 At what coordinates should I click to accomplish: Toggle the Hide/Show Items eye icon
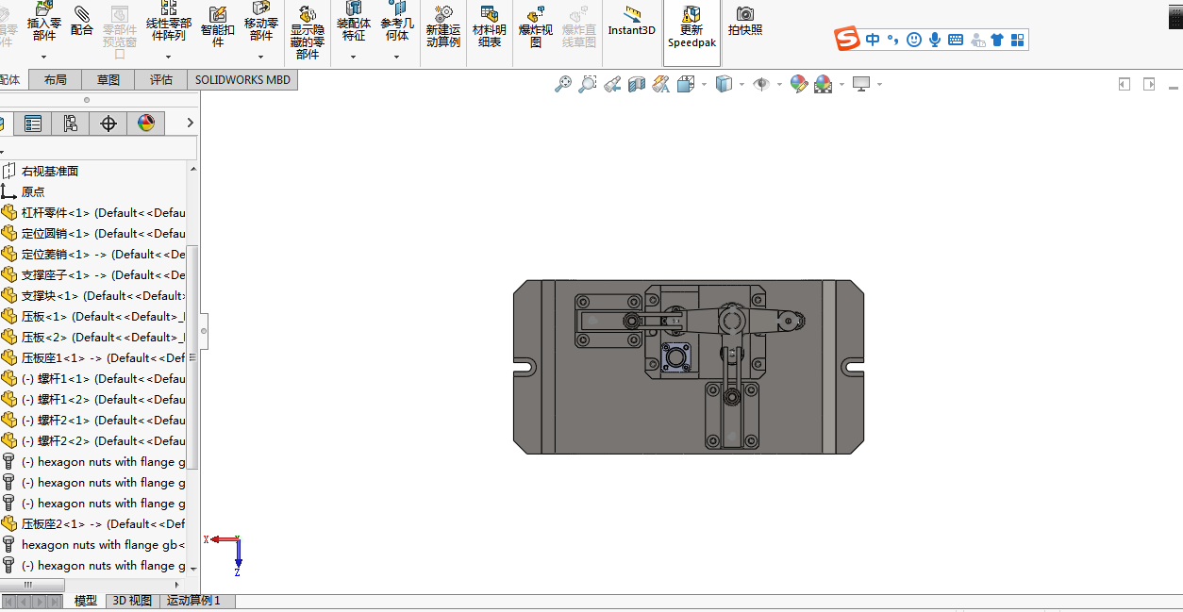(x=760, y=84)
